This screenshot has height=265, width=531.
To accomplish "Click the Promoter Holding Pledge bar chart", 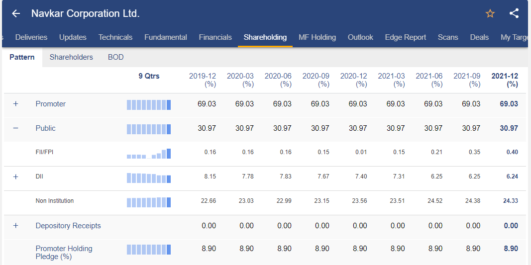I will click(149, 250).
